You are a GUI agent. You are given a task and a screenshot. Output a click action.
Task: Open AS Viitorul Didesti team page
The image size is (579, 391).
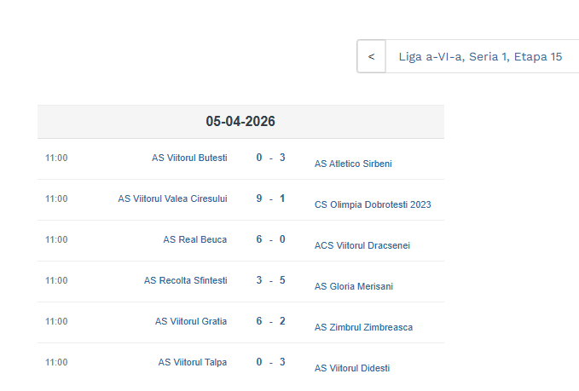[352, 368]
